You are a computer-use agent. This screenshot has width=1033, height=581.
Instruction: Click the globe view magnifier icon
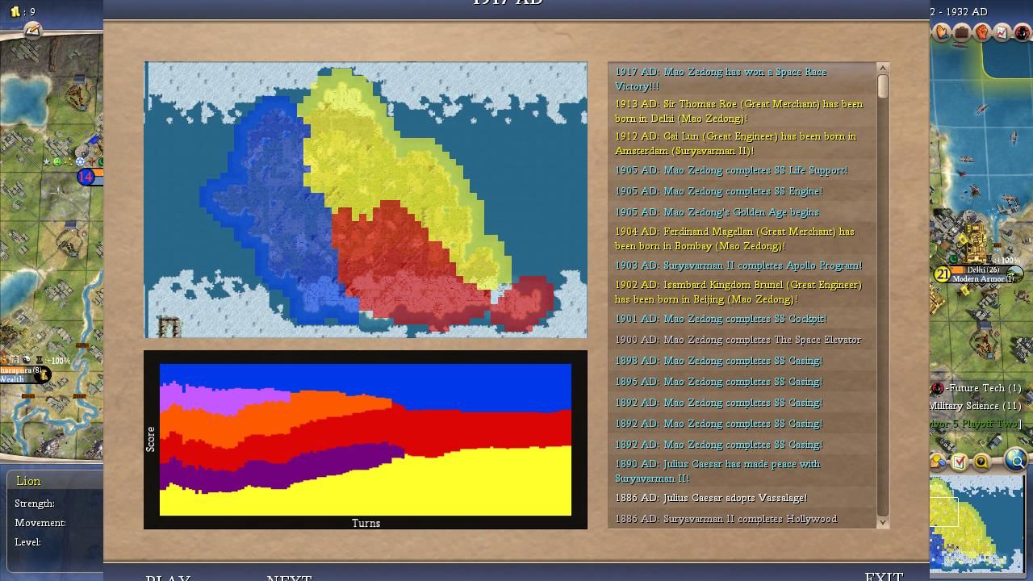pos(1016,461)
